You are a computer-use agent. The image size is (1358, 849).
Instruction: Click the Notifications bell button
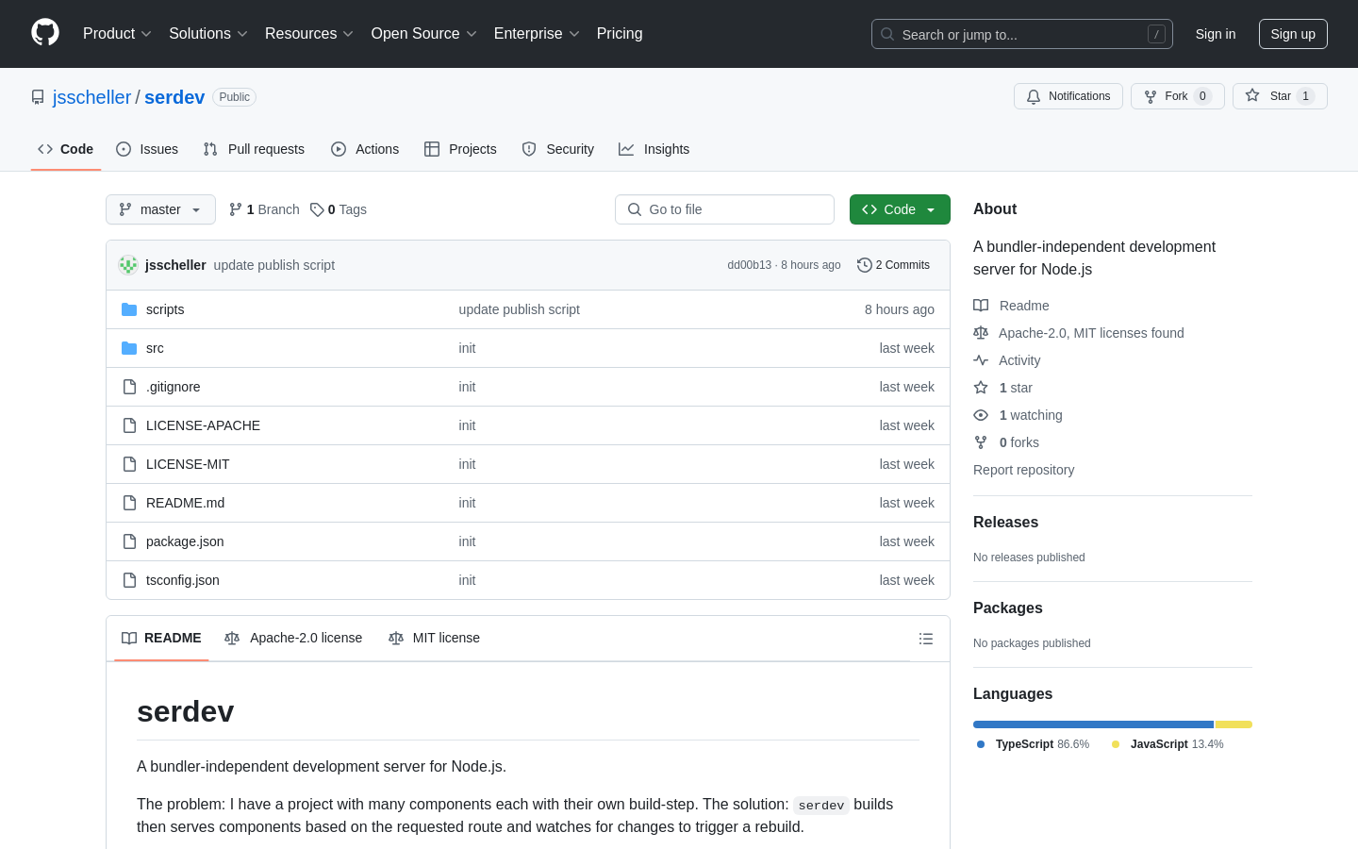coord(1068,96)
